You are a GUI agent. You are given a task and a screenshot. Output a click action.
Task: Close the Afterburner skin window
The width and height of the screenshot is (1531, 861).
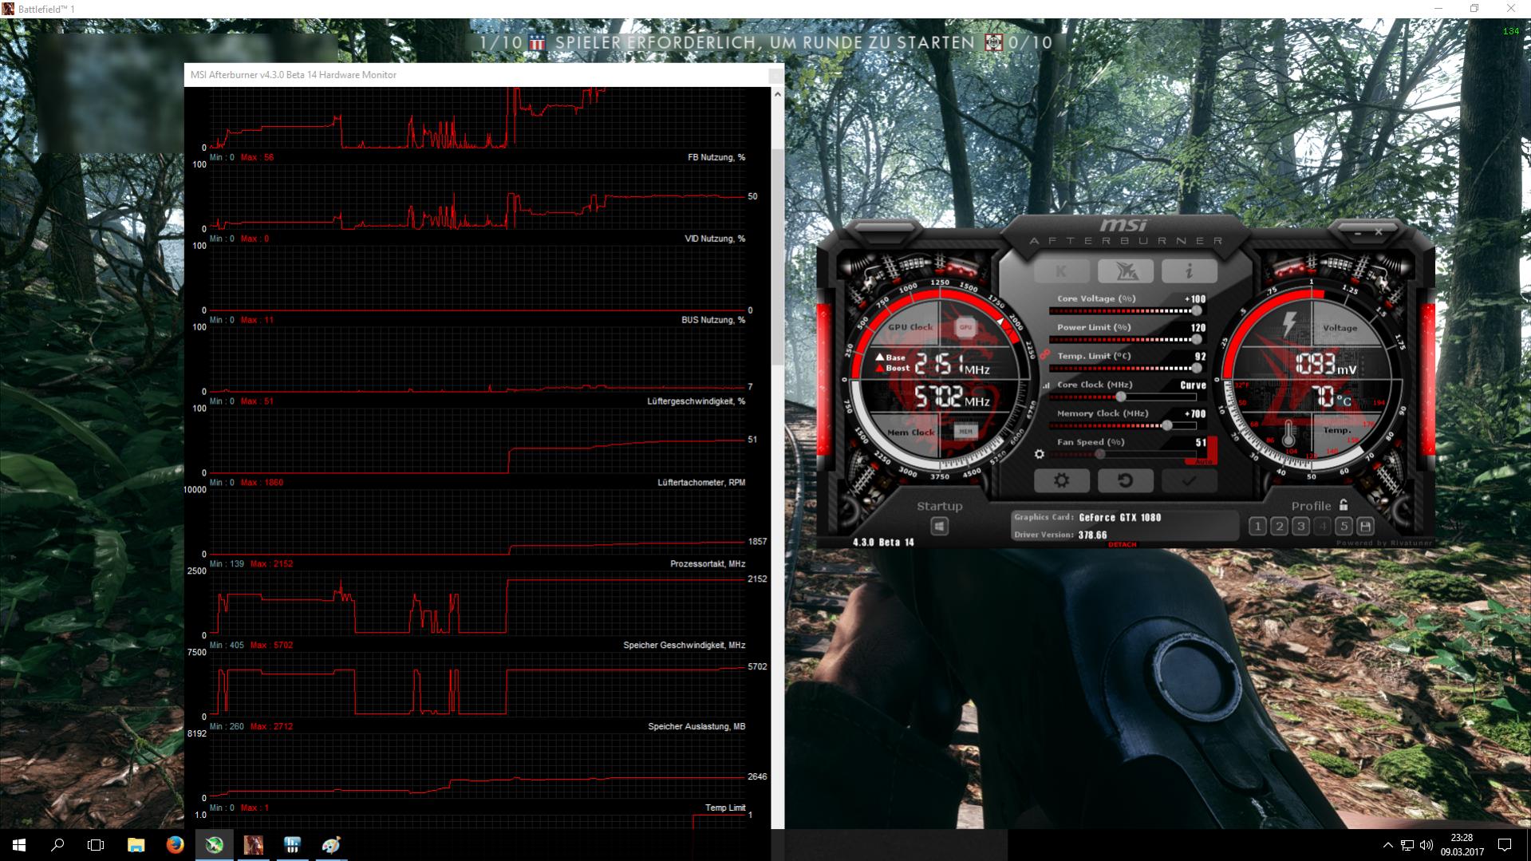pos(1378,232)
